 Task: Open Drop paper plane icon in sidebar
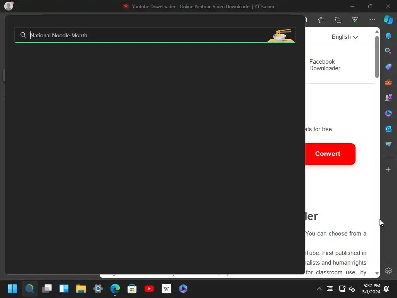pyautogui.click(x=388, y=144)
